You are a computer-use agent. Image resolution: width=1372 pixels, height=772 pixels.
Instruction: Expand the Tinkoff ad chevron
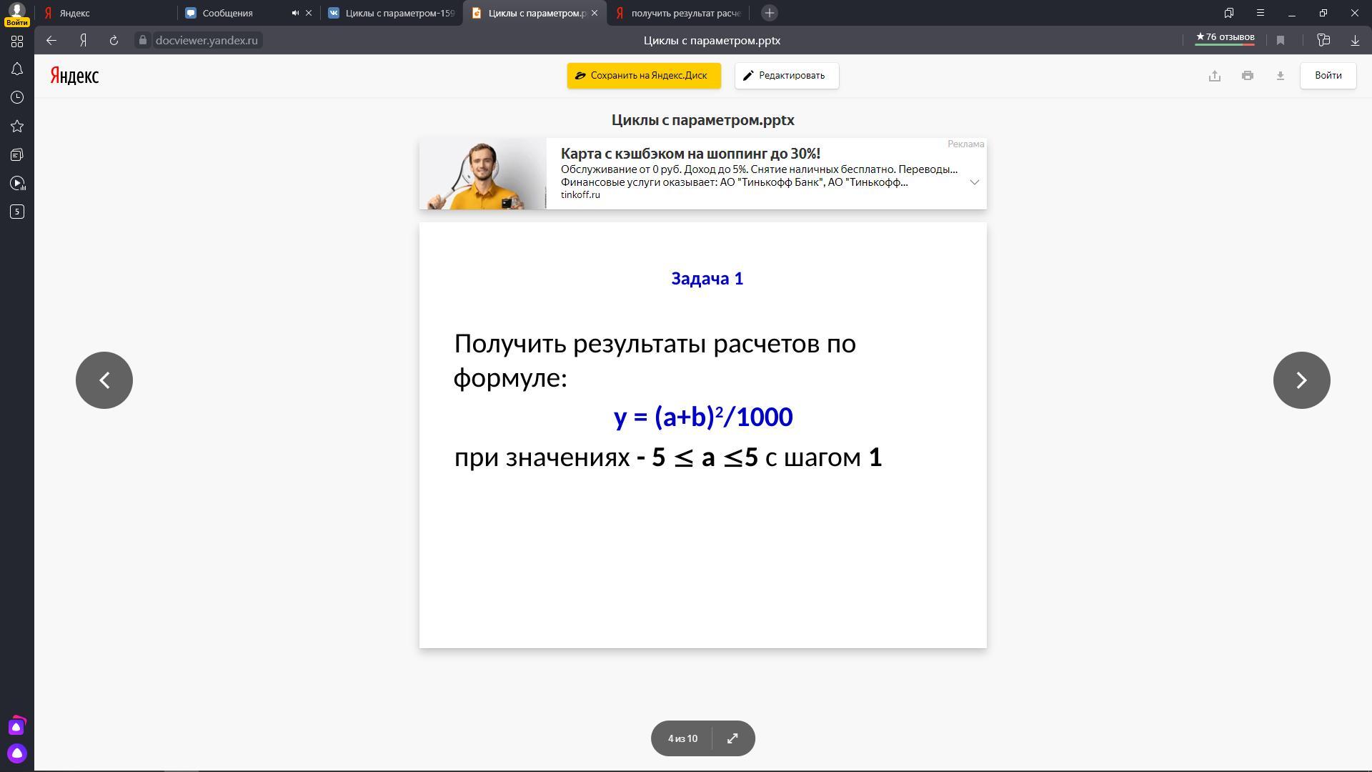pos(974,182)
